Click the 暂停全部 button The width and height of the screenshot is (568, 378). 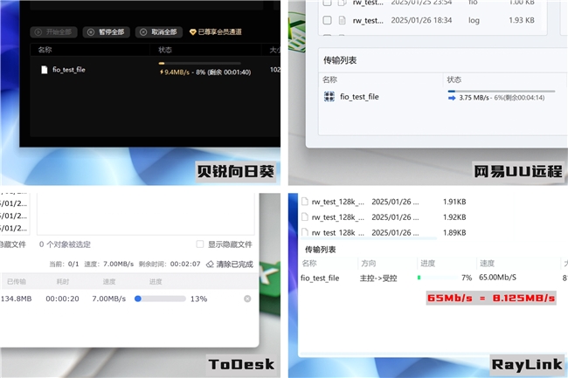(x=106, y=32)
